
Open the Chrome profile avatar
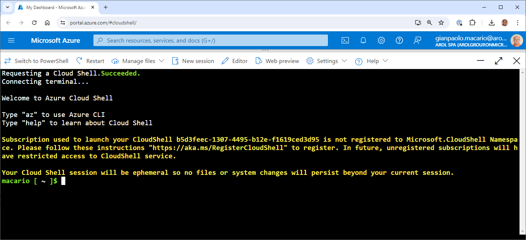(x=505, y=23)
